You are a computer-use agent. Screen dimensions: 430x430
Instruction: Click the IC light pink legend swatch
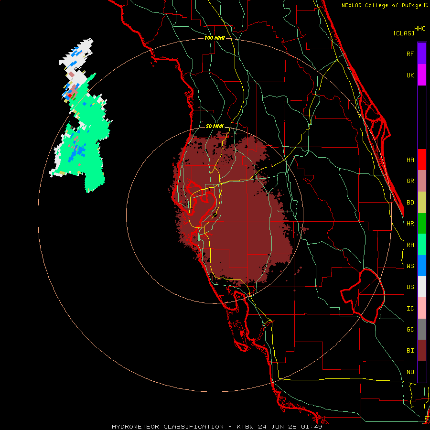[x=422, y=308]
